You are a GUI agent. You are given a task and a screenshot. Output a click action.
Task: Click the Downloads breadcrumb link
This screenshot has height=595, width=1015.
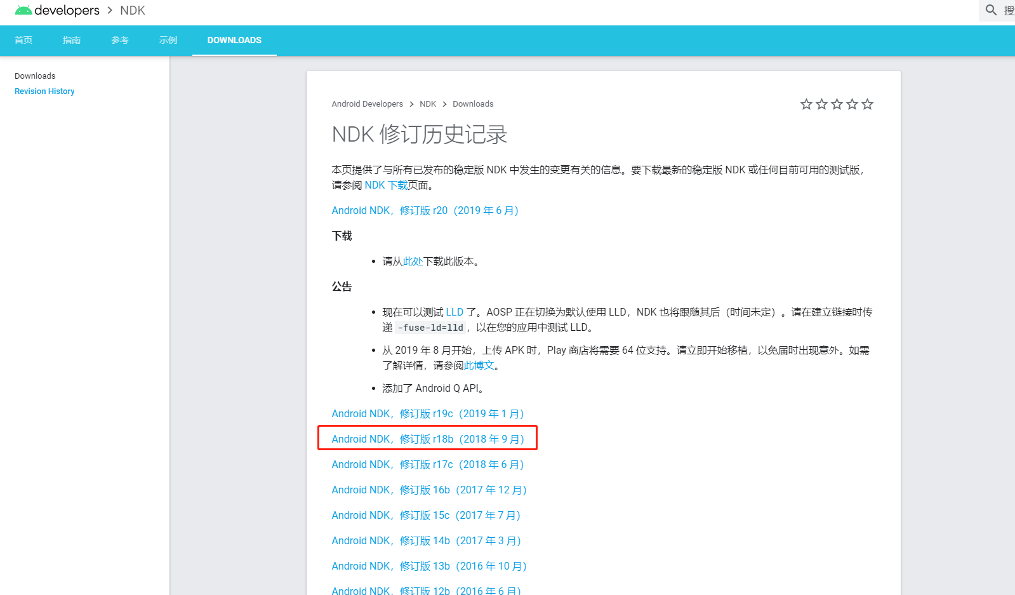coord(473,104)
